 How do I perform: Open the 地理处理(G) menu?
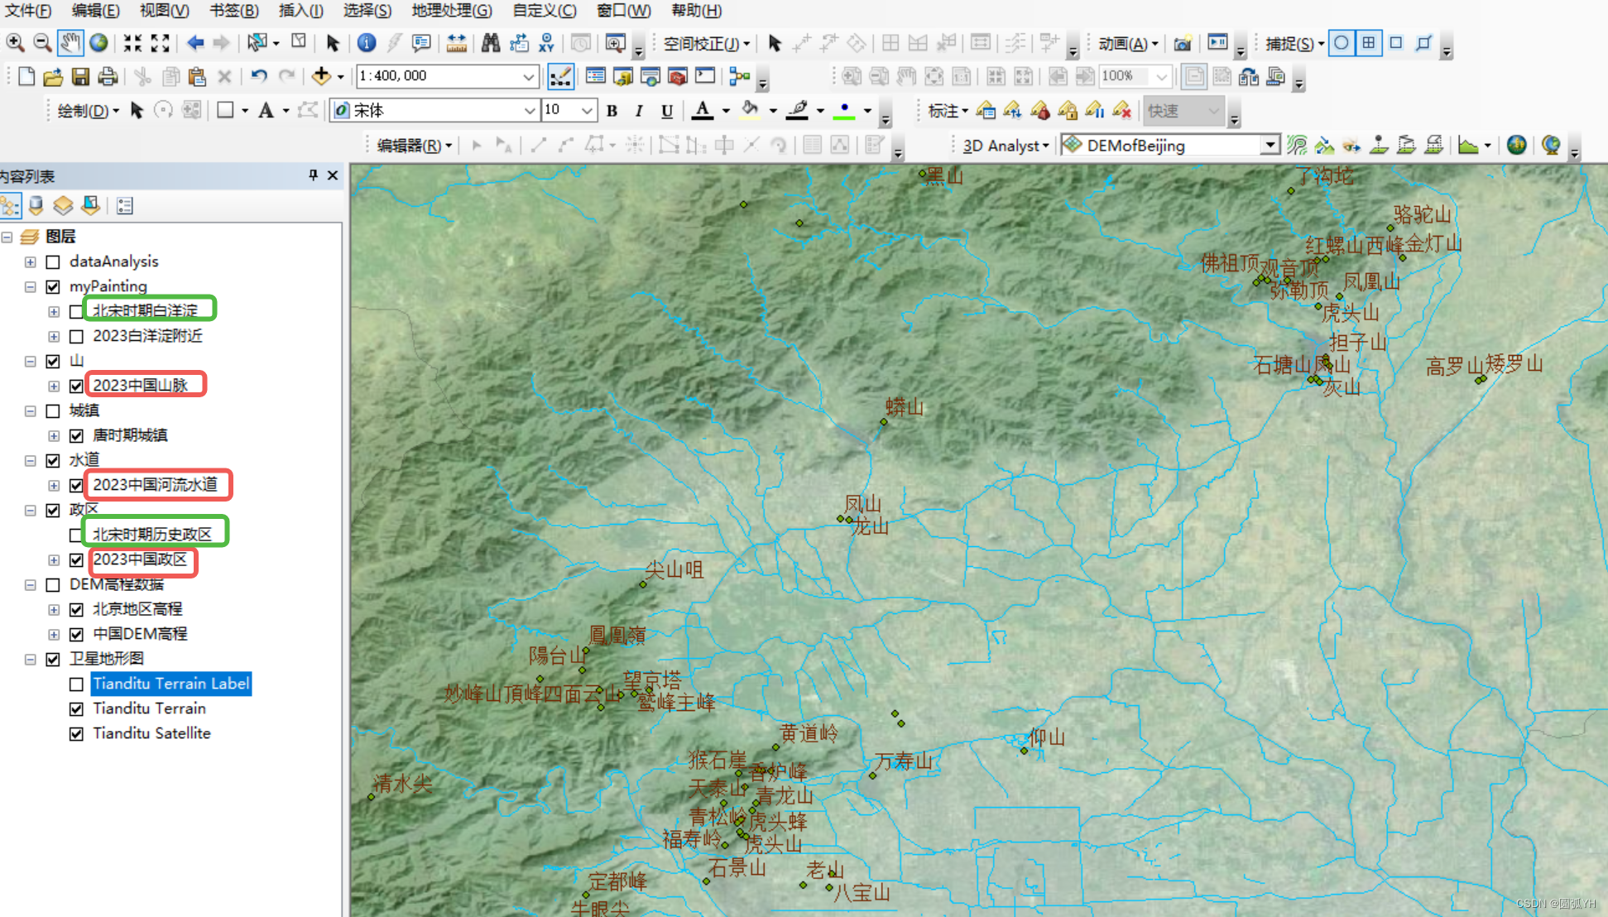click(x=452, y=11)
